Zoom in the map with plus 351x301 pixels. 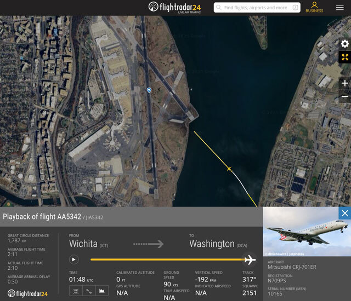click(x=345, y=83)
